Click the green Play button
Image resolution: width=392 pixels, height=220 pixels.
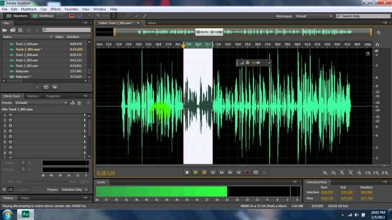point(196,172)
